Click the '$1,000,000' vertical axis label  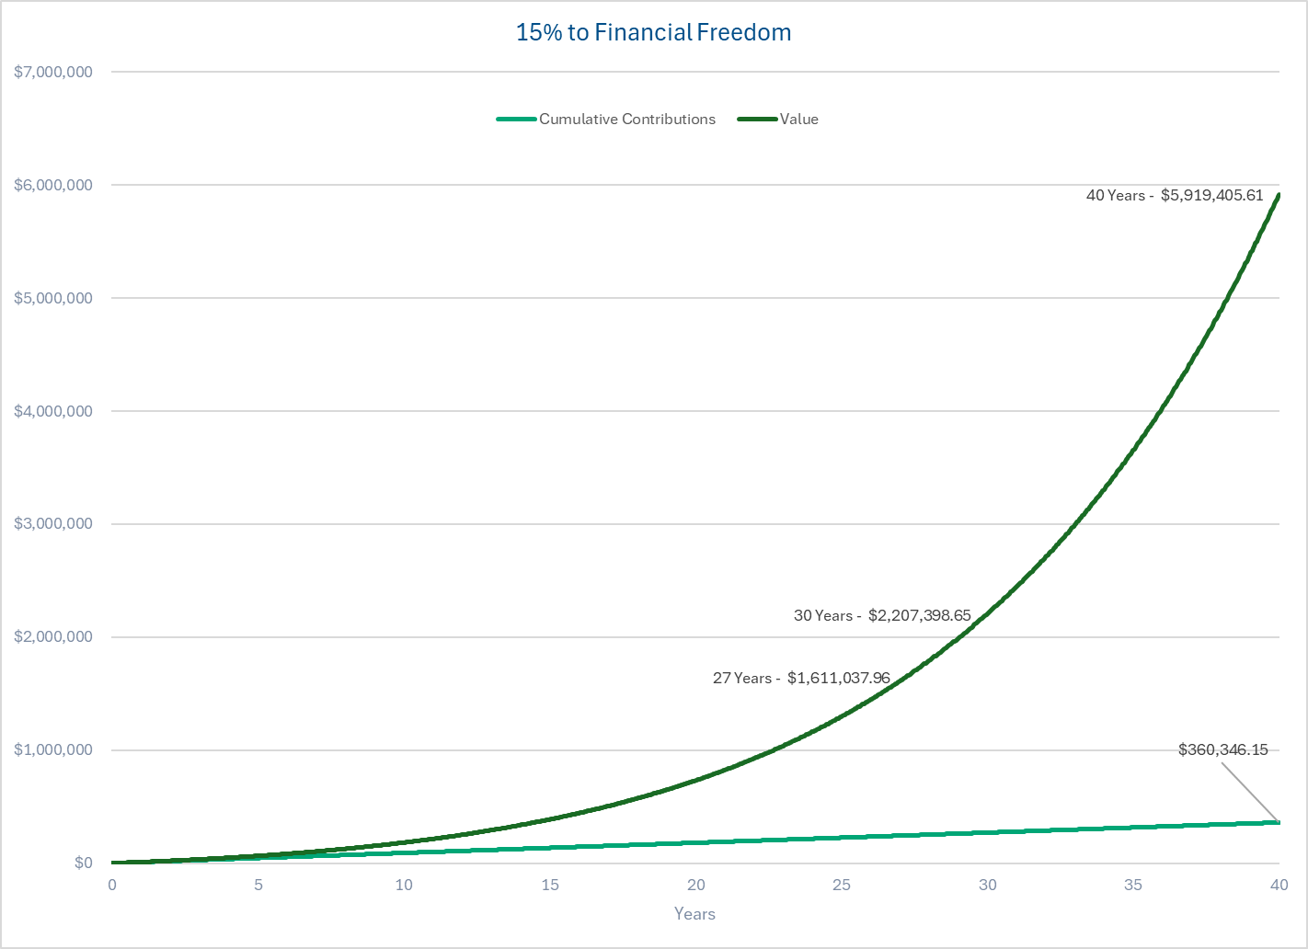pos(53,750)
